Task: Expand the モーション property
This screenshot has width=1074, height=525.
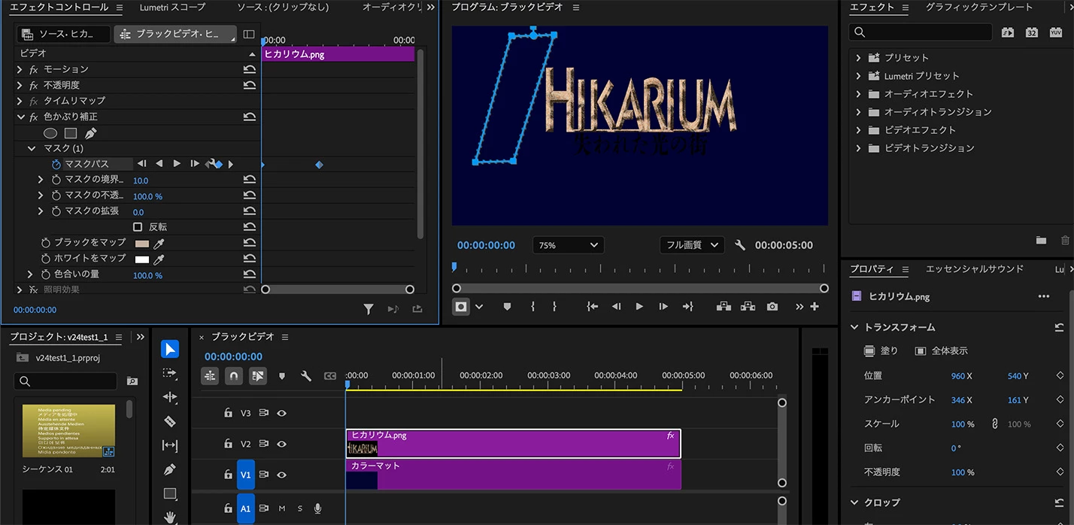Action: (x=20, y=69)
